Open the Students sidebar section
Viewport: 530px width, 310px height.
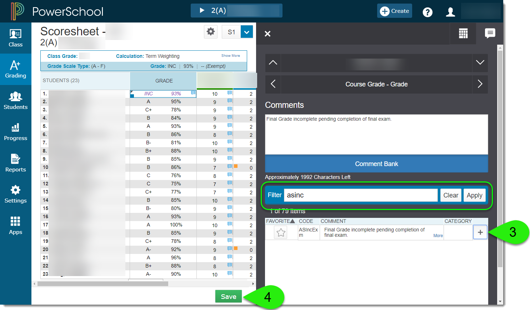coord(15,100)
